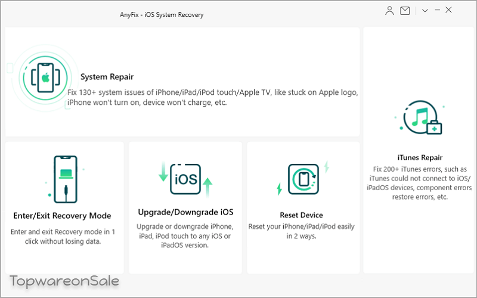Click 'Reset your iPhone/iPad/iPod easily' text
This screenshot has height=298, width=477.
click(x=301, y=226)
